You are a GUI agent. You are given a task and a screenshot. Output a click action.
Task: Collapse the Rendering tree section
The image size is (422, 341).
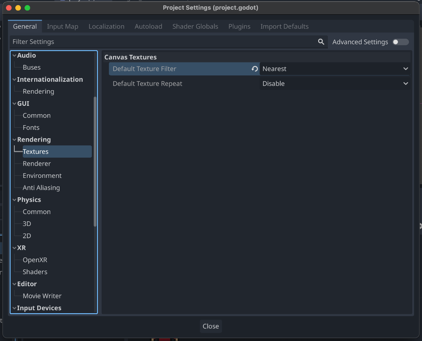coord(14,140)
